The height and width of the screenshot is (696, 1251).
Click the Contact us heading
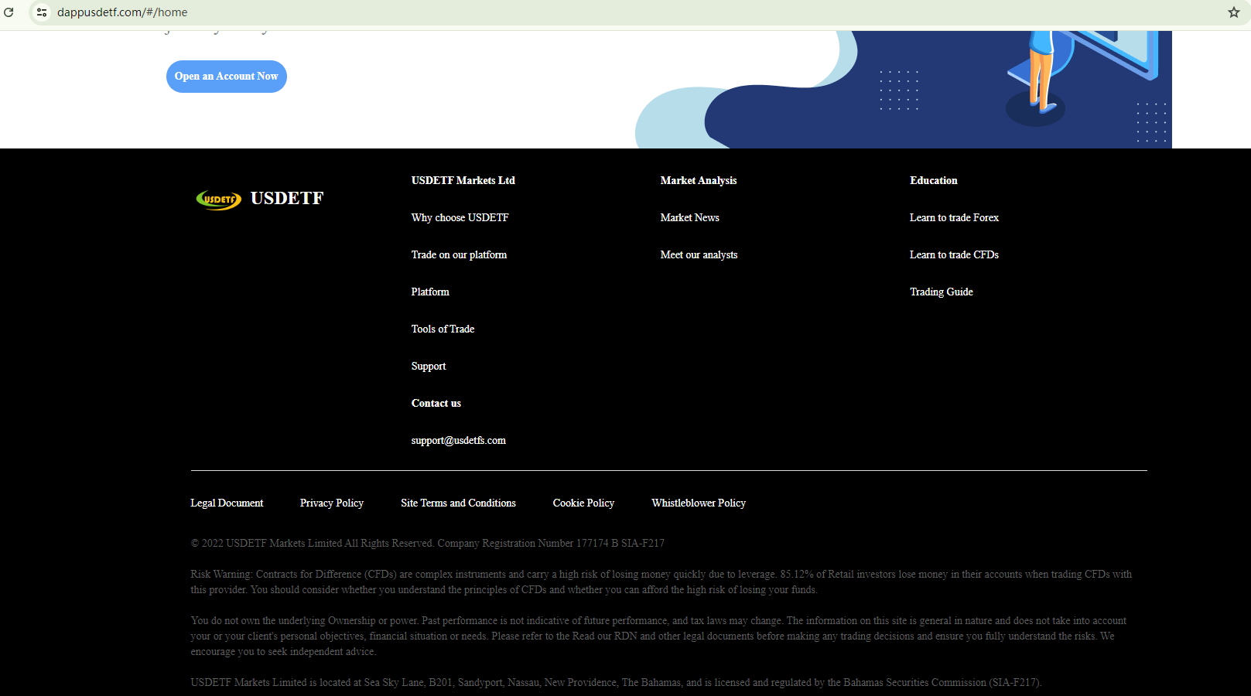click(x=436, y=404)
